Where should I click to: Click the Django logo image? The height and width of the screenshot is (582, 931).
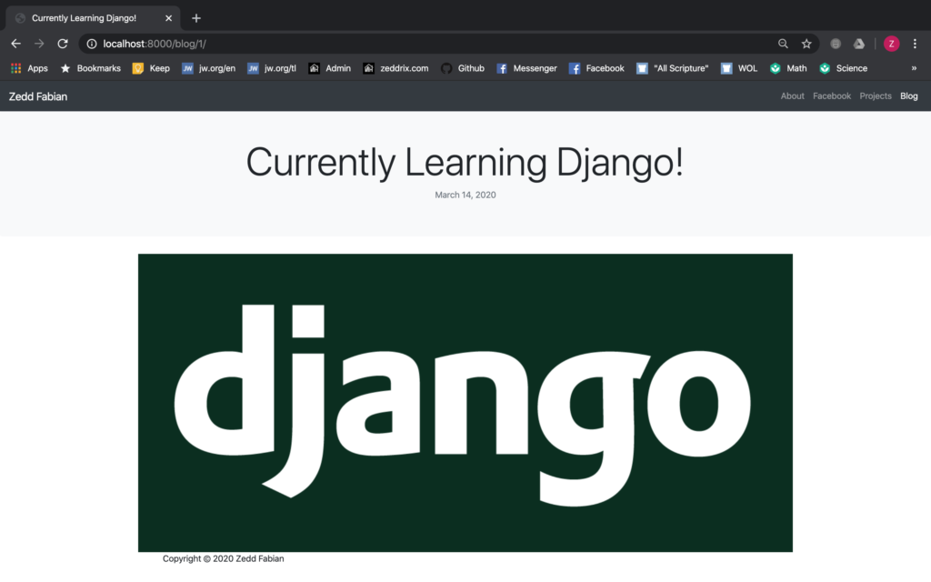click(x=465, y=403)
